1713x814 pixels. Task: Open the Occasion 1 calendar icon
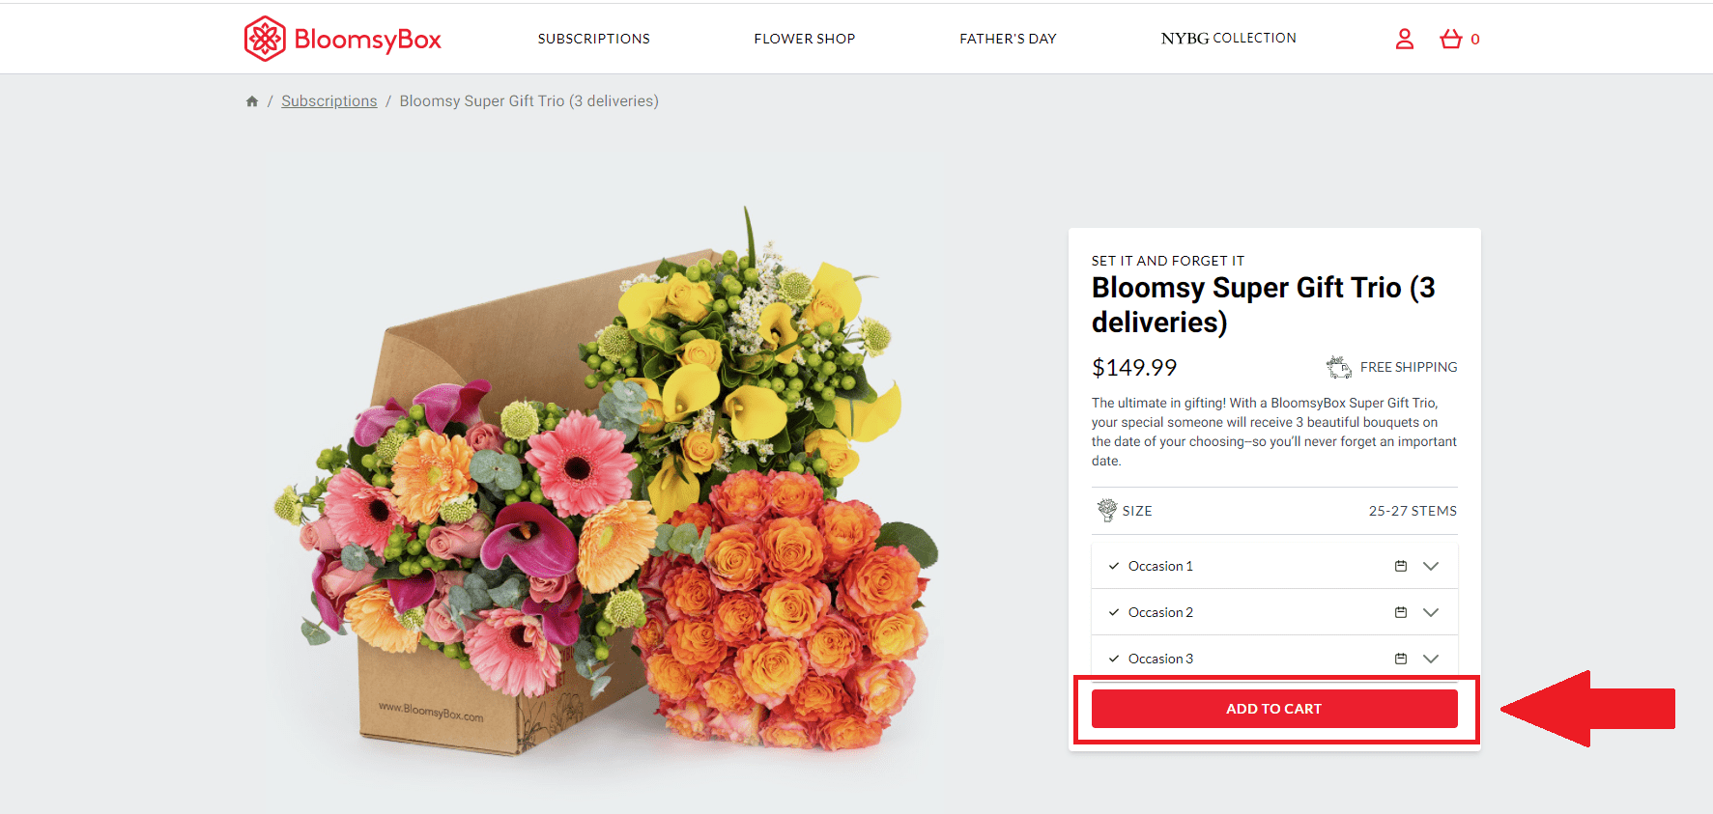1401,566
